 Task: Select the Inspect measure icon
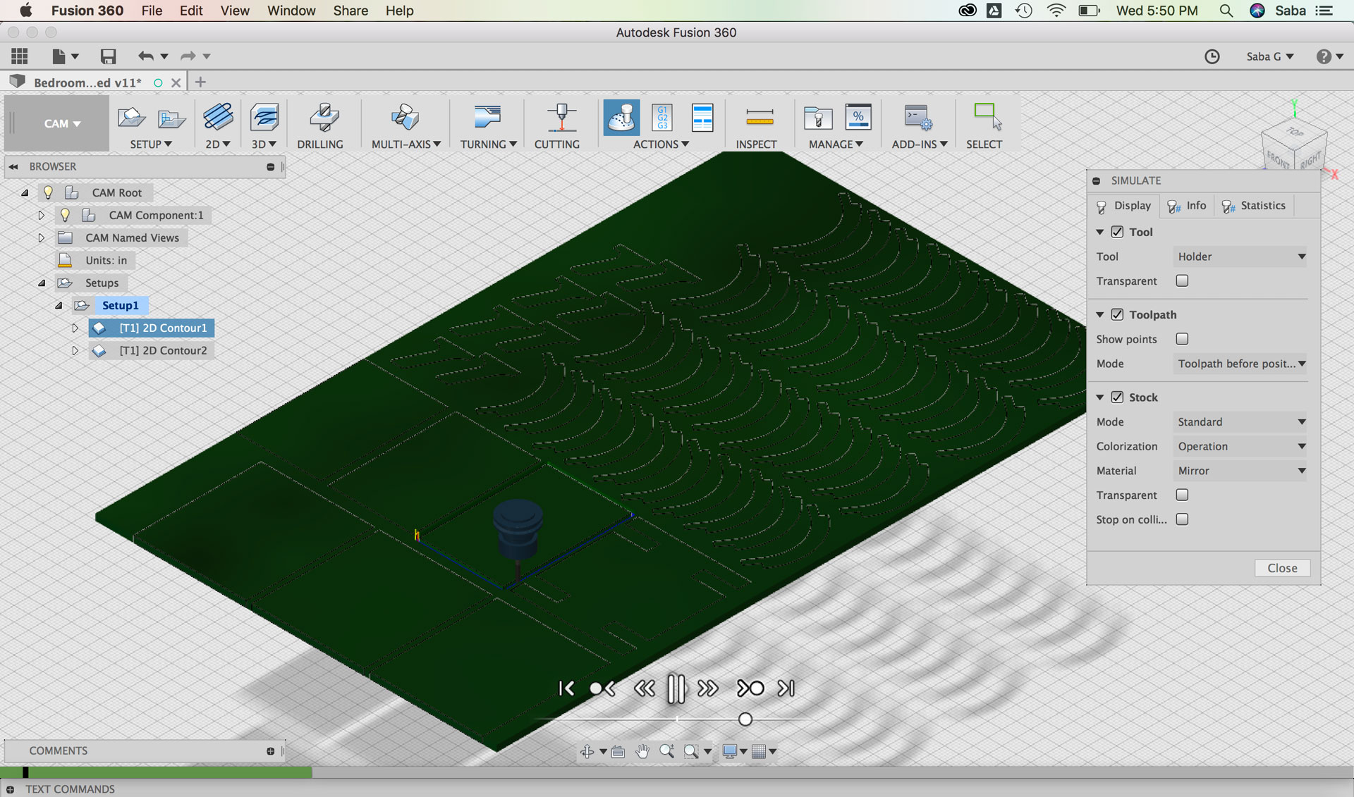click(759, 118)
